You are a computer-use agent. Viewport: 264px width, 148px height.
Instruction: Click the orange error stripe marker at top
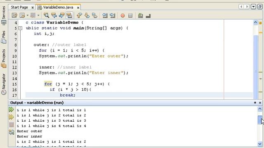(260, 23)
